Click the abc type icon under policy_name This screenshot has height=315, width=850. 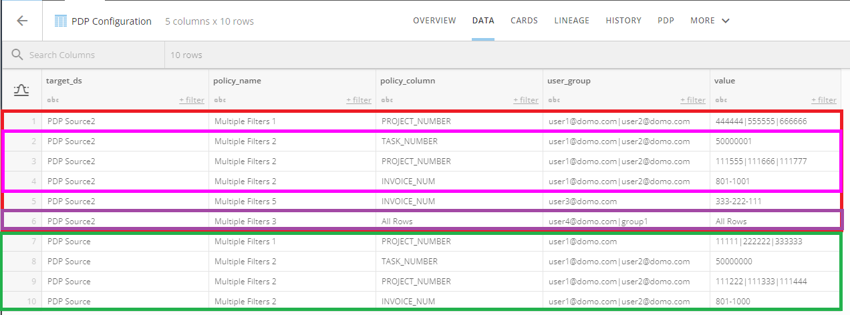click(x=219, y=100)
